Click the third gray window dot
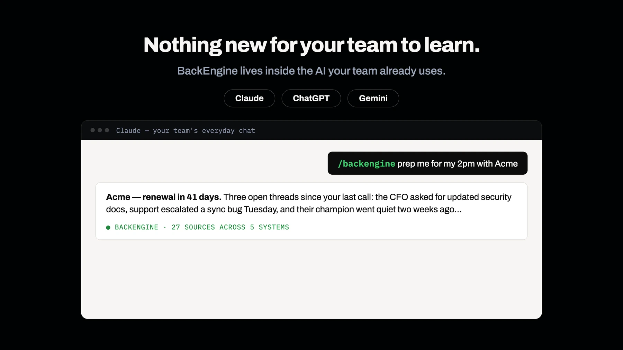 point(107,130)
